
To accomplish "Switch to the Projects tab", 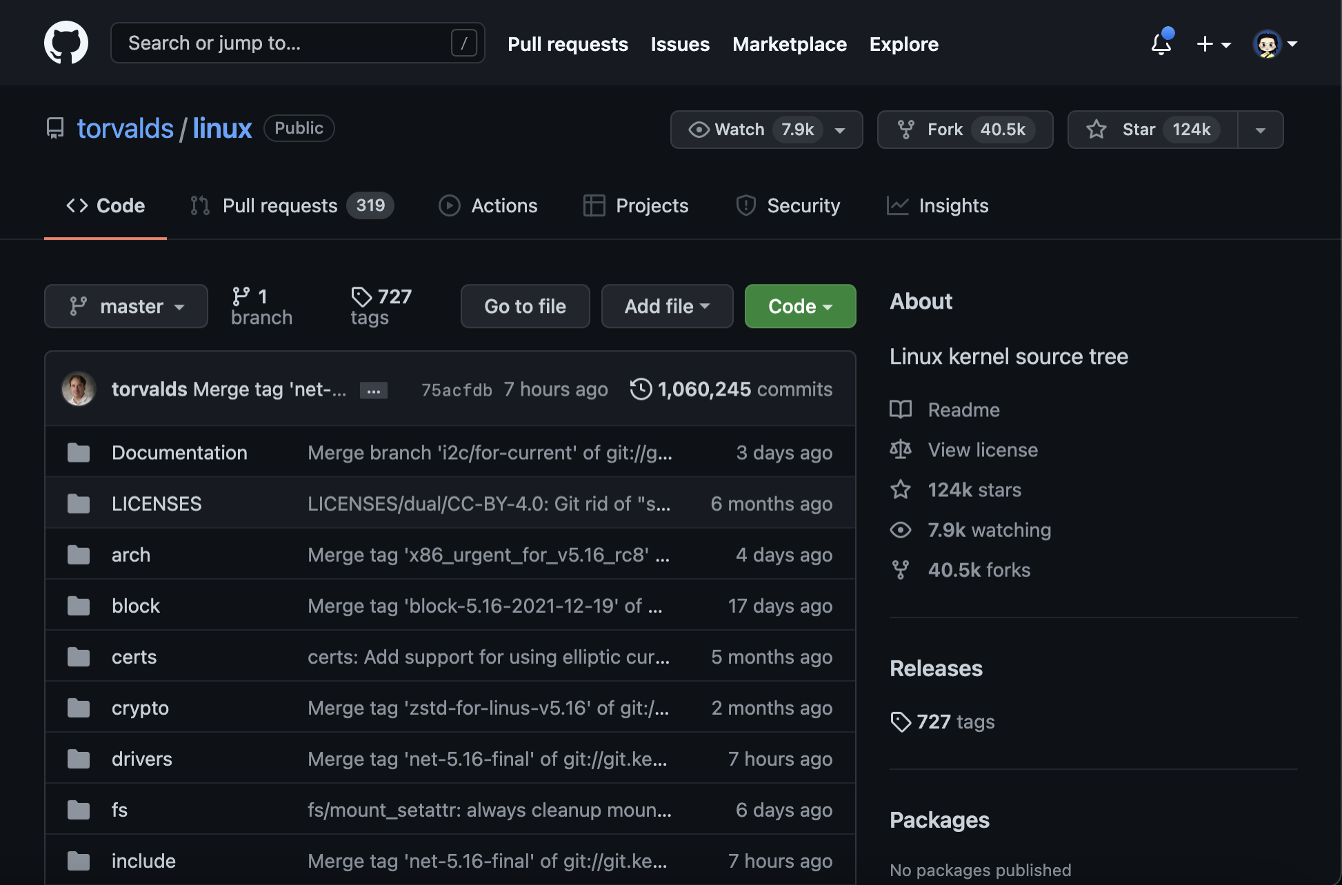I will pyautogui.click(x=636, y=205).
